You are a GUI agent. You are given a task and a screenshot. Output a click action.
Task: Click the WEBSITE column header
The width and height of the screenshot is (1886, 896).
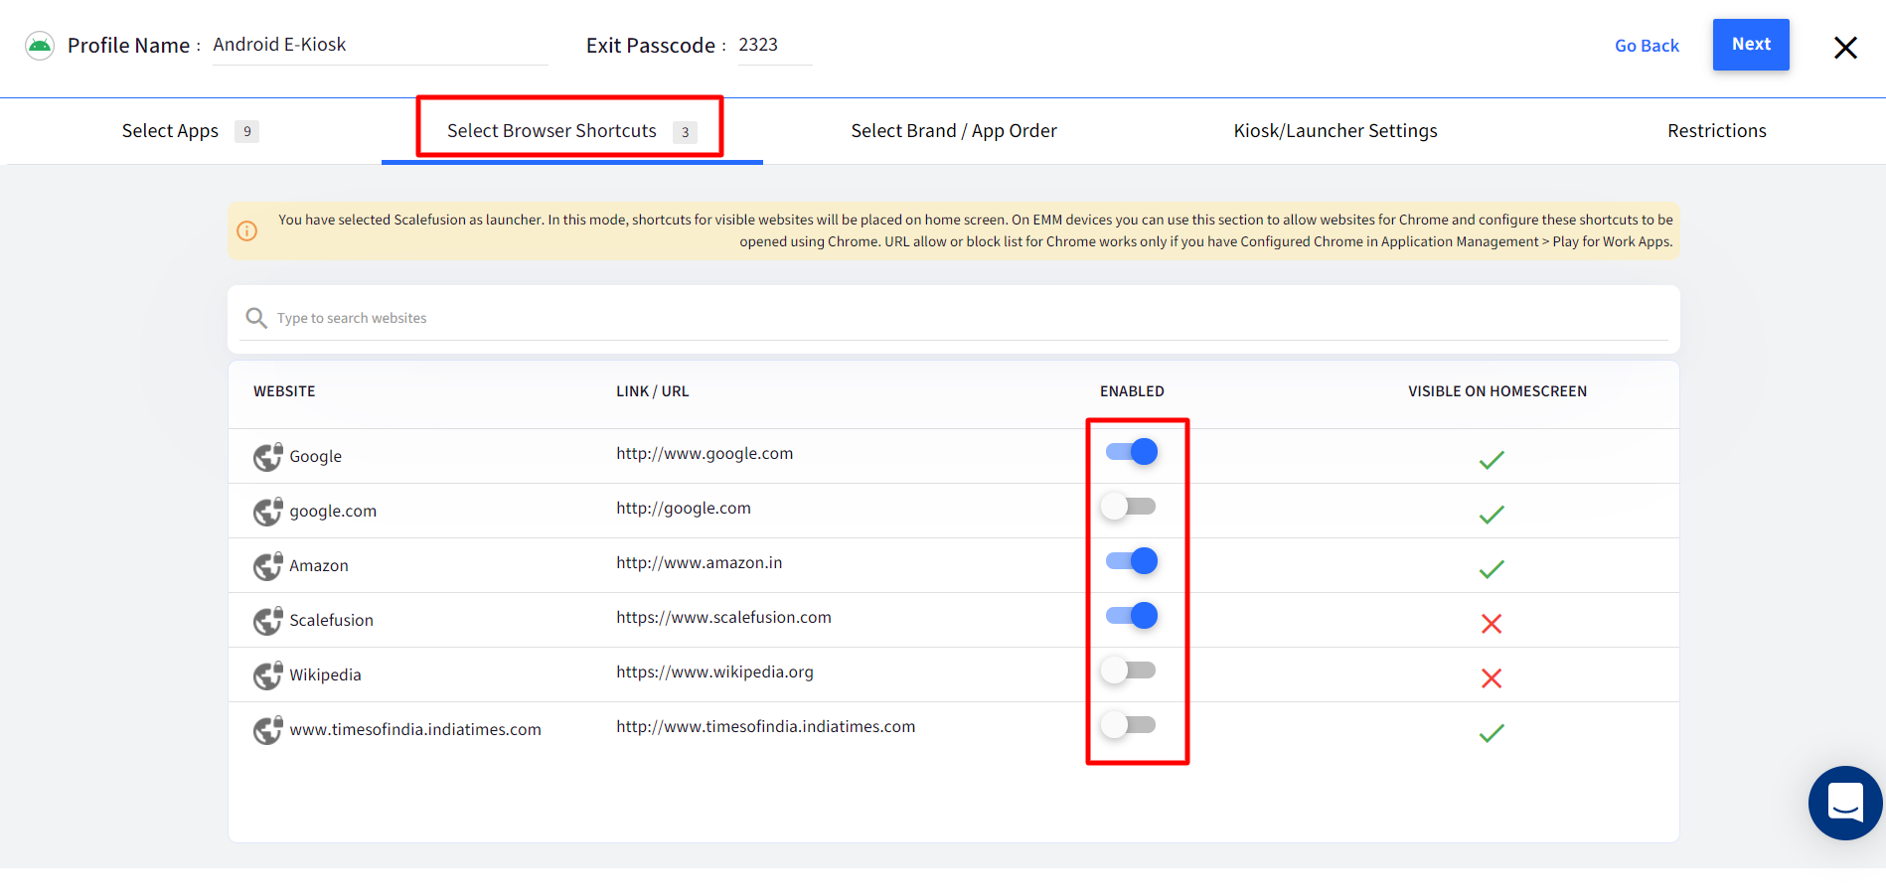pyautogui.click(x=284, y=391)
